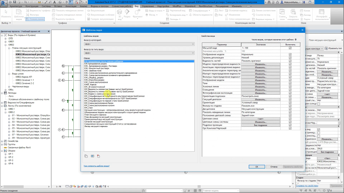Screen dimensions: 344x193
Task: Click the Measure tool icon in quick access toolbar
Action: coord(39,2)
